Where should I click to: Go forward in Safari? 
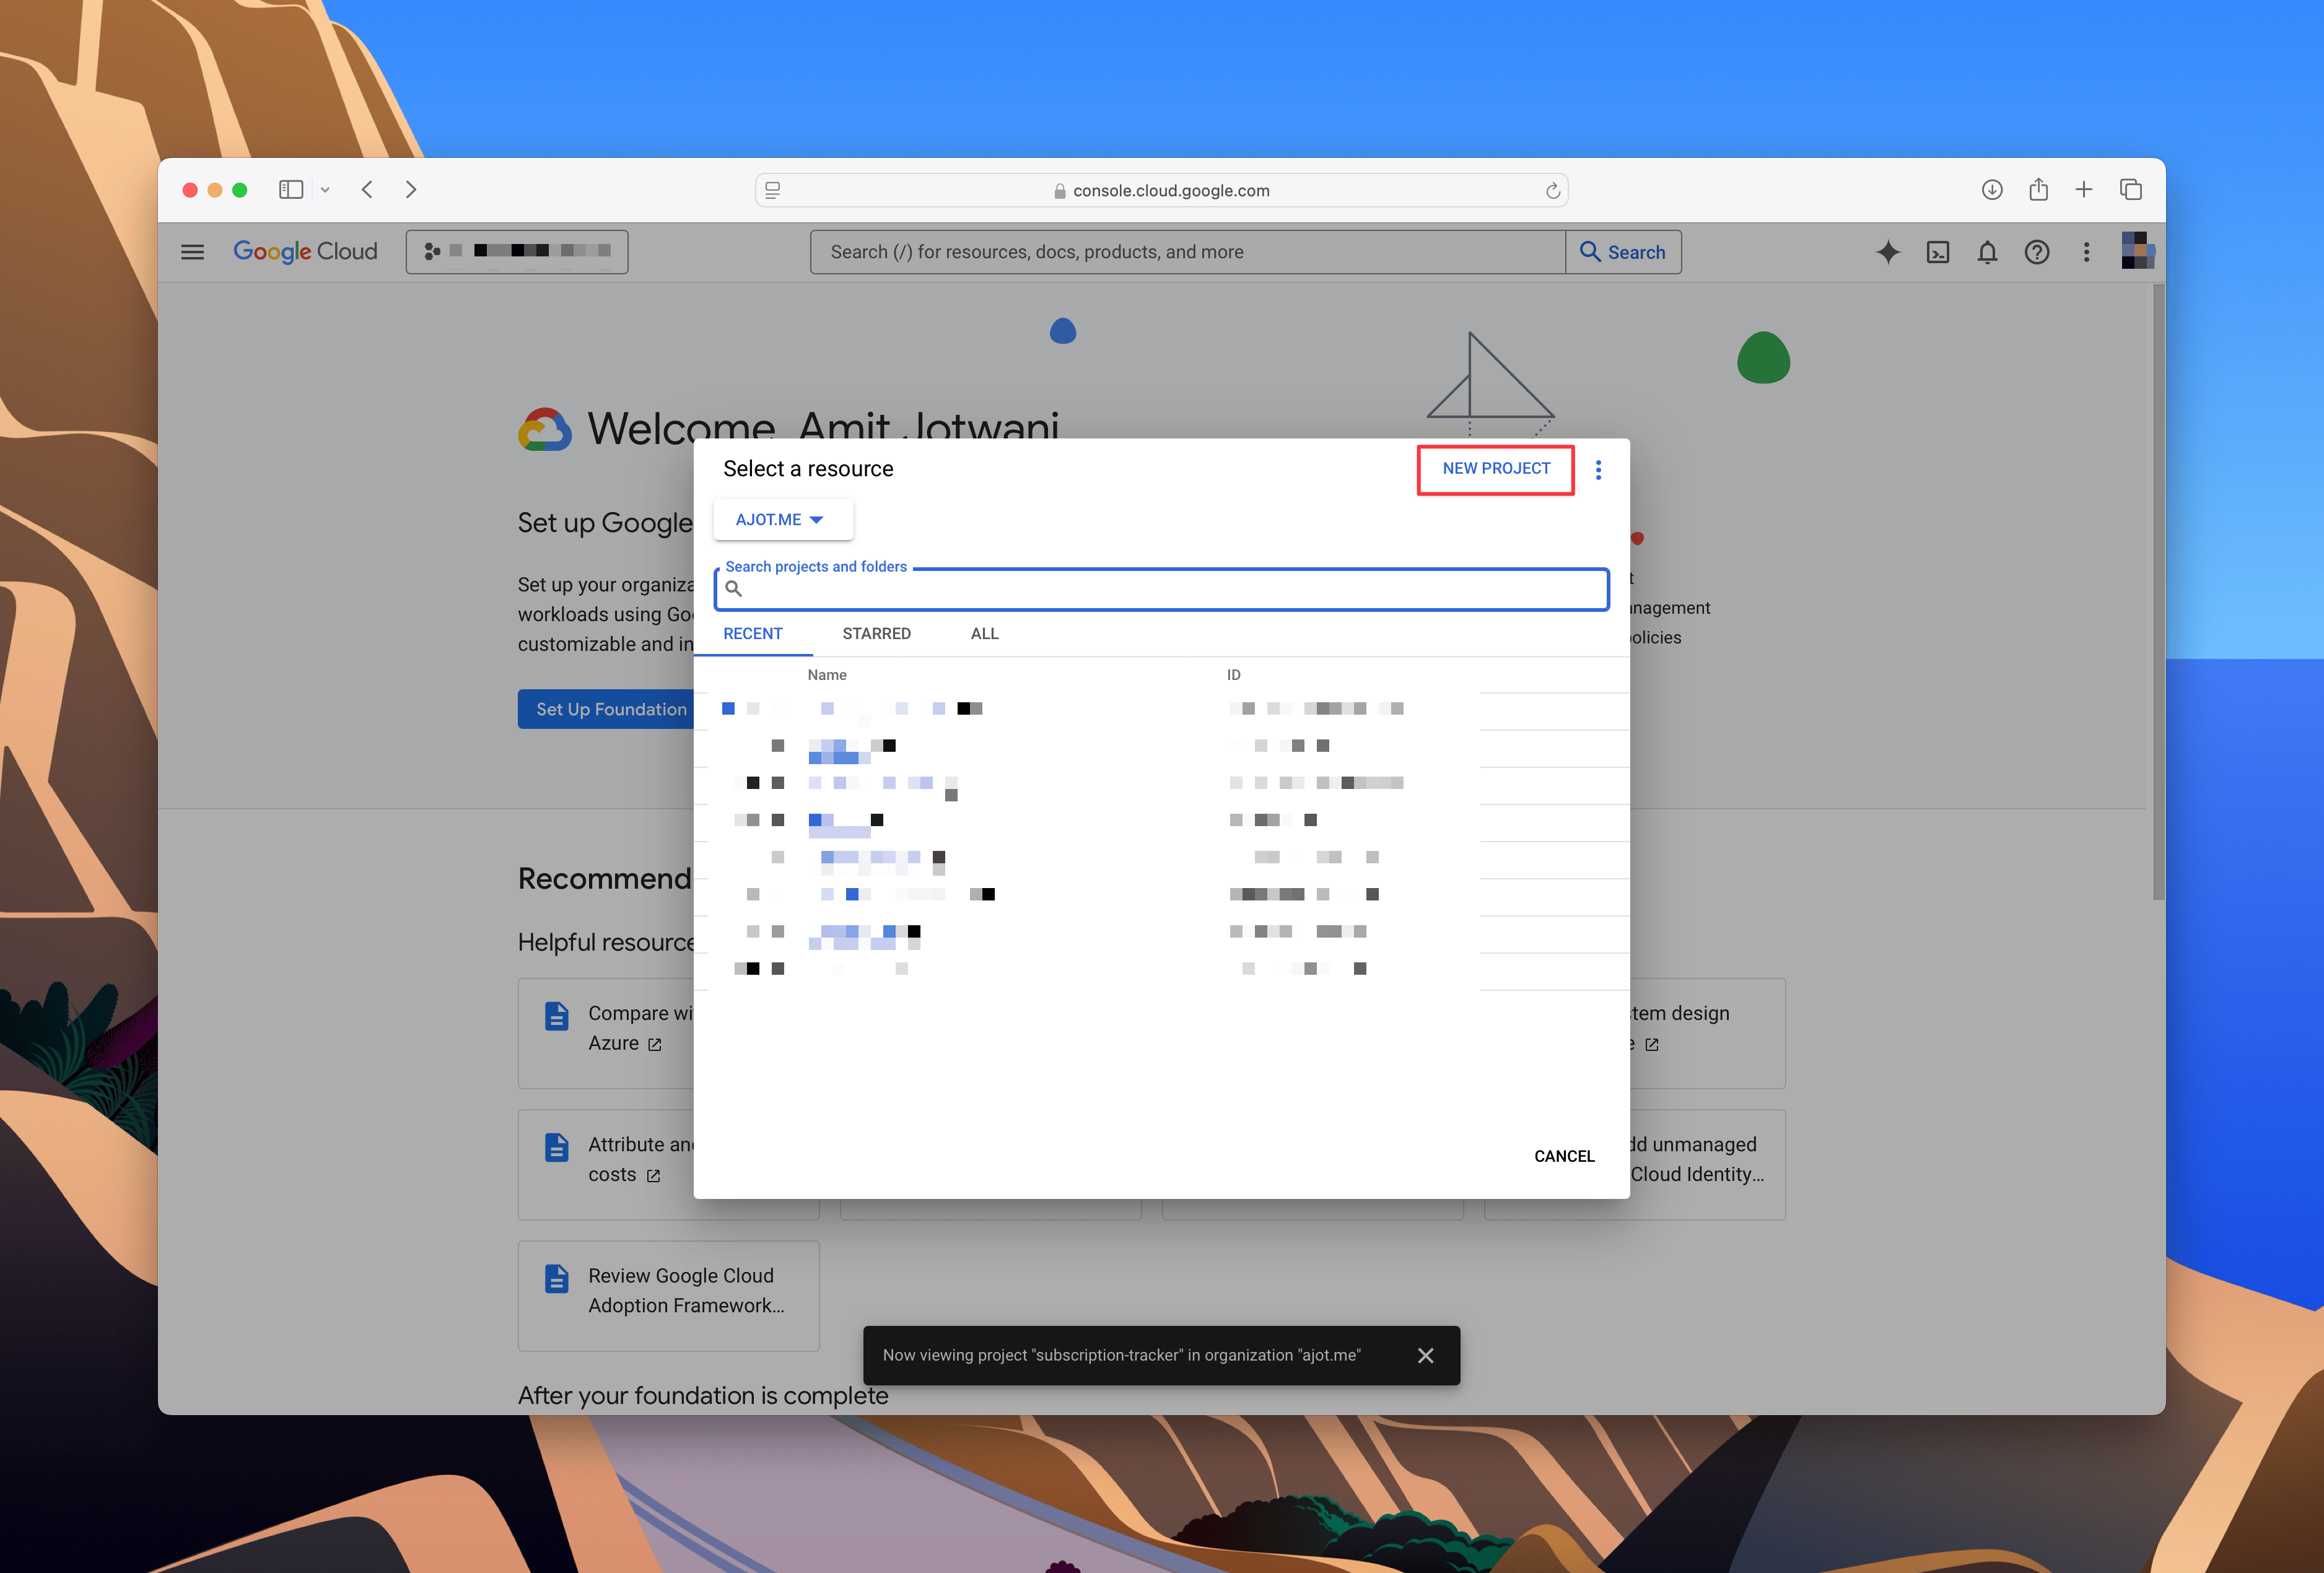coord(411,190)
